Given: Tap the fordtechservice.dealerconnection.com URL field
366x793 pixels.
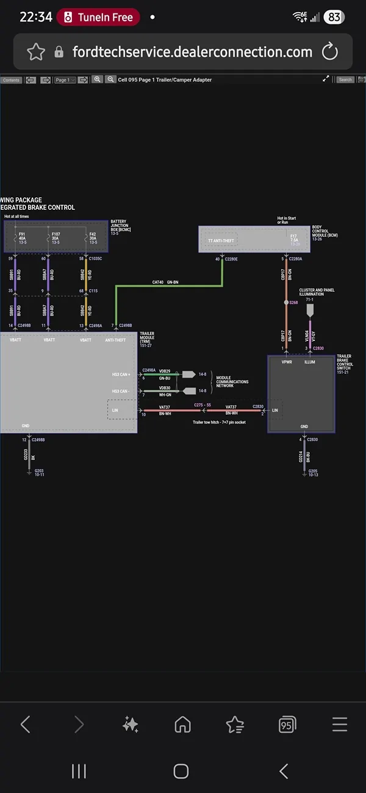Looking at the screenshot, I should pyautogui.click(x=192, y=52).
